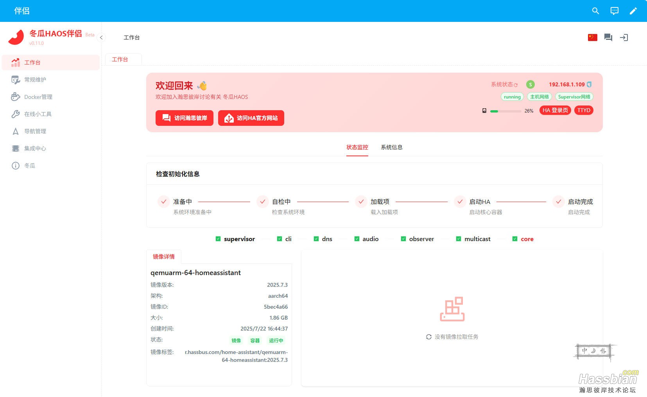
Task: Open 导航管理 in the sidebar
Action: click(x=51, y=131)
